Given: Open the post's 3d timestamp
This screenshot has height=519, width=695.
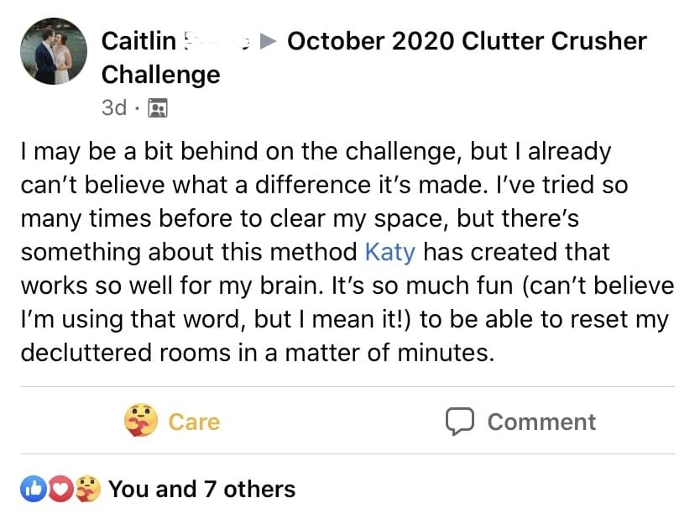Looking at the screenshot, I should (114, 107).
